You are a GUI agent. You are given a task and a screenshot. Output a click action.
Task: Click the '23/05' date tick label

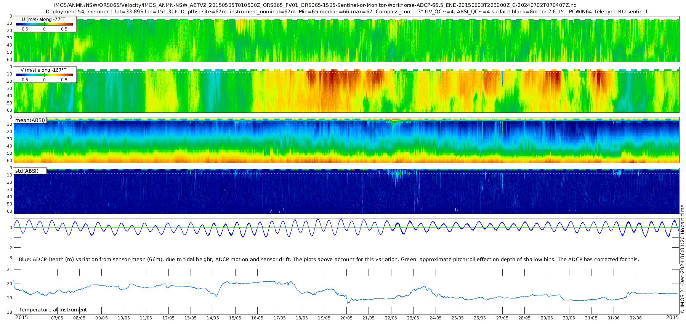413,318
